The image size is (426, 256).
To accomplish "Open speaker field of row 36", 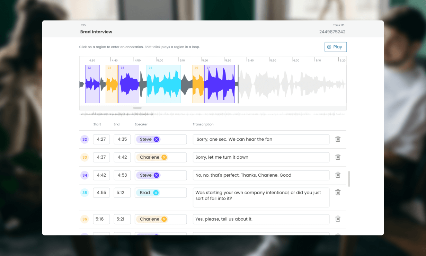I will pos(161,219).
